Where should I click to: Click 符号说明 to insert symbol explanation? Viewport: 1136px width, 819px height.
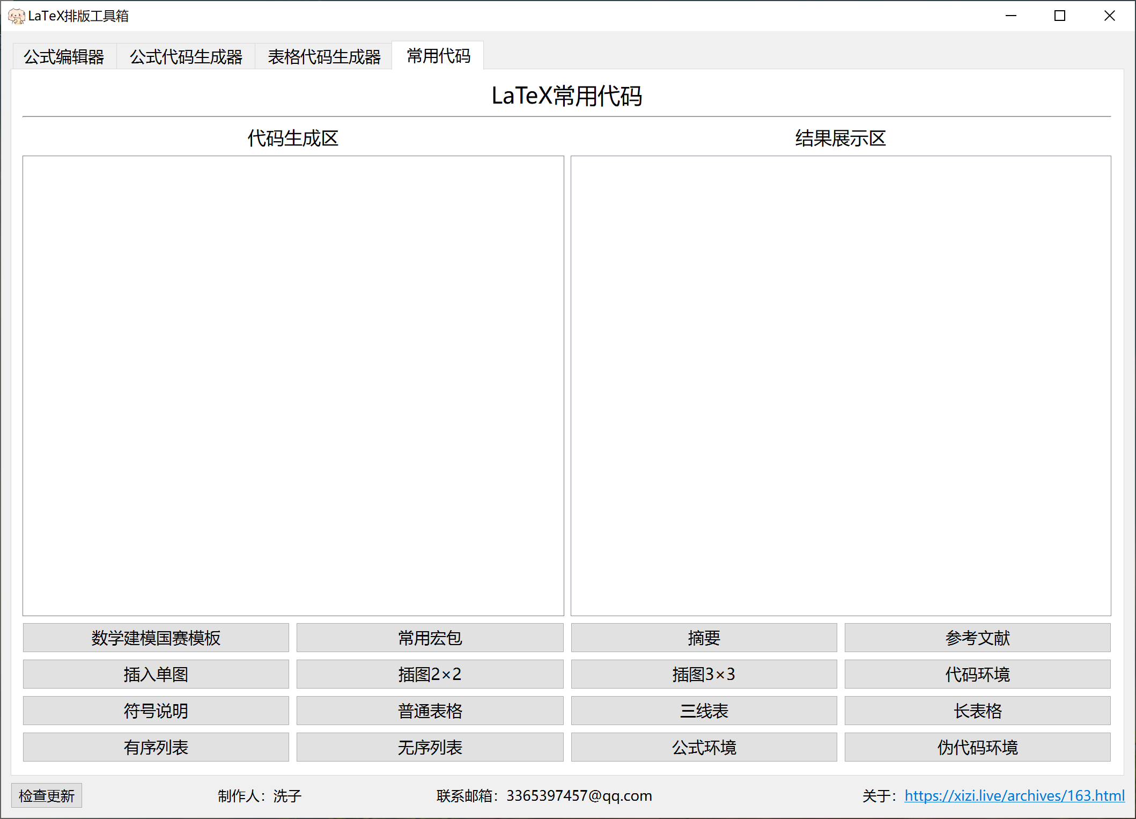click(x=156, y=711)
